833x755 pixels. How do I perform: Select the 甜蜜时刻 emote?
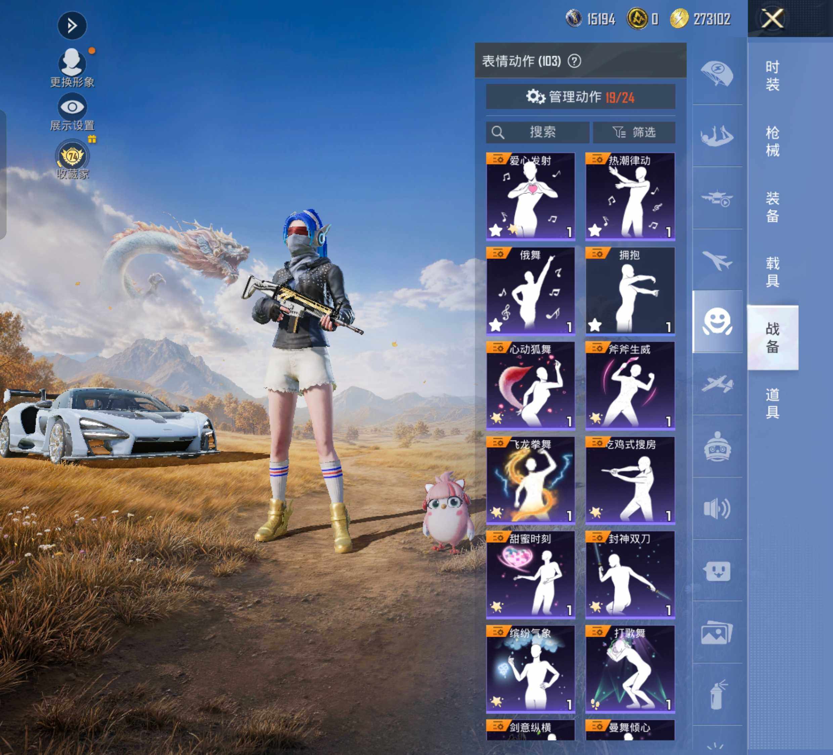click(531, 574)
